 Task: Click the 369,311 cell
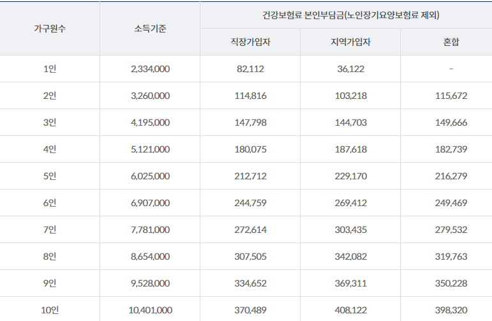351,283
